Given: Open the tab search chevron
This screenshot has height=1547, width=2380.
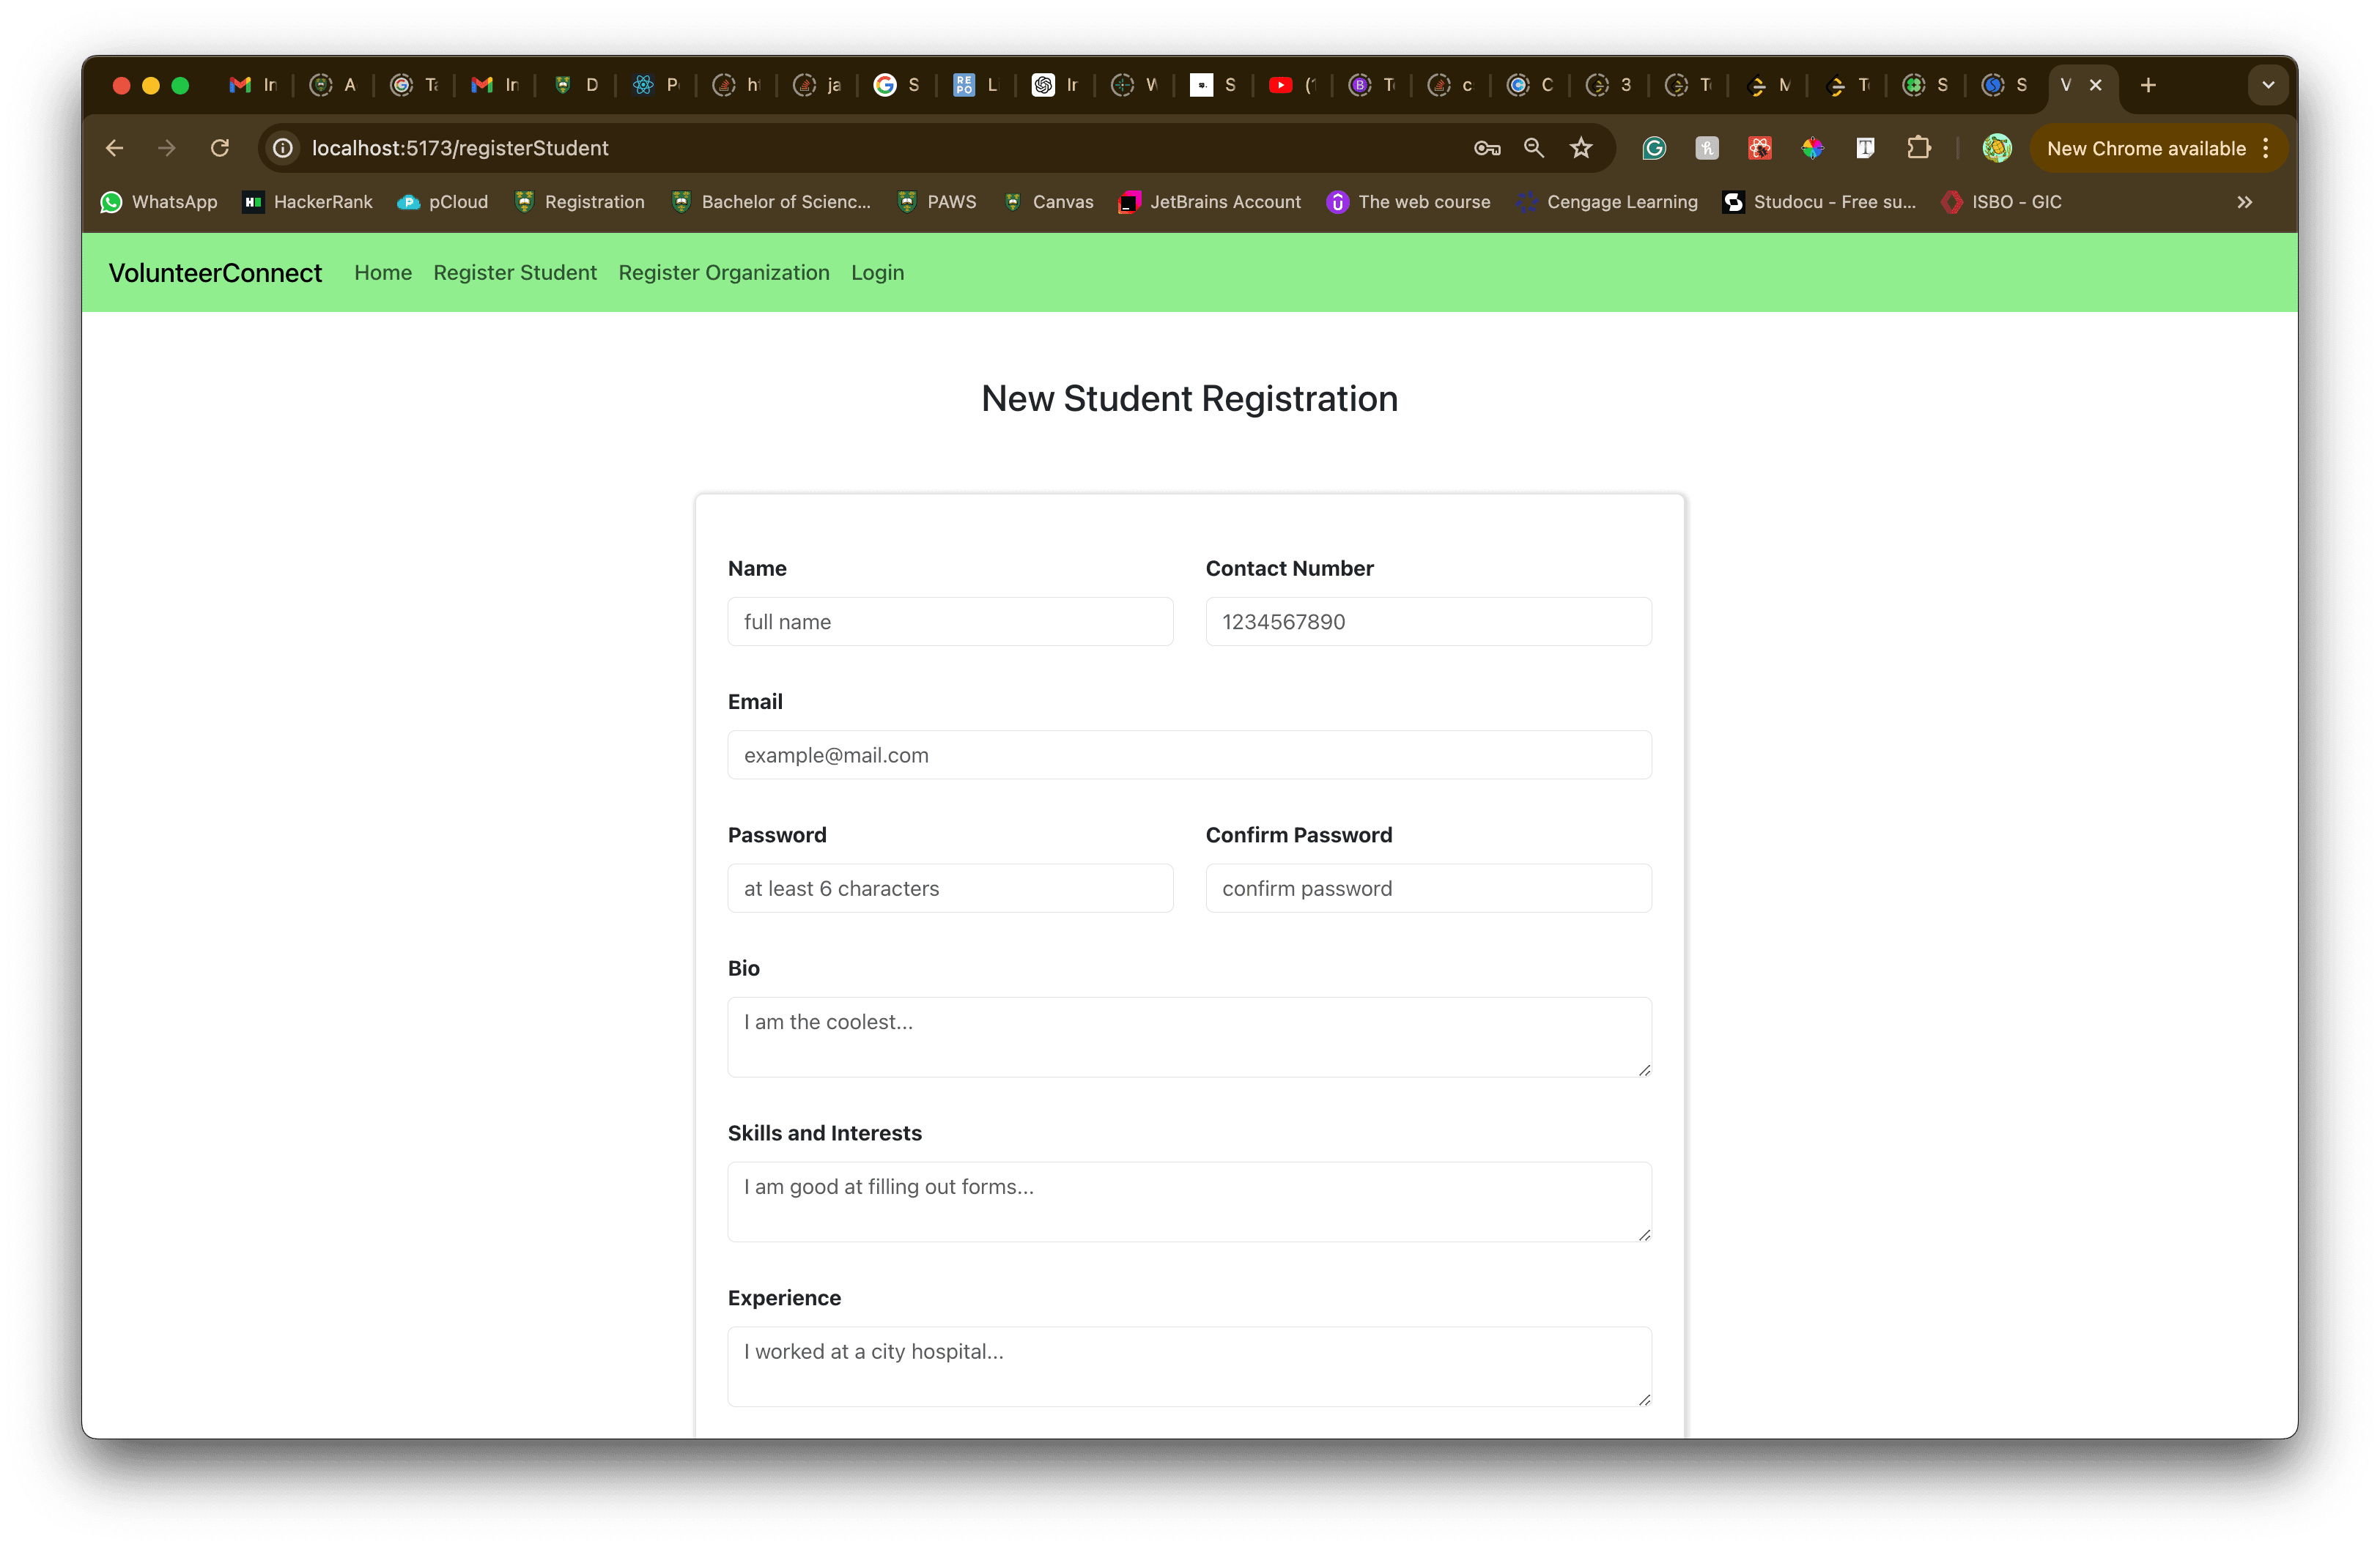Looking at the screenshot, I should [x=2267, y=85].
